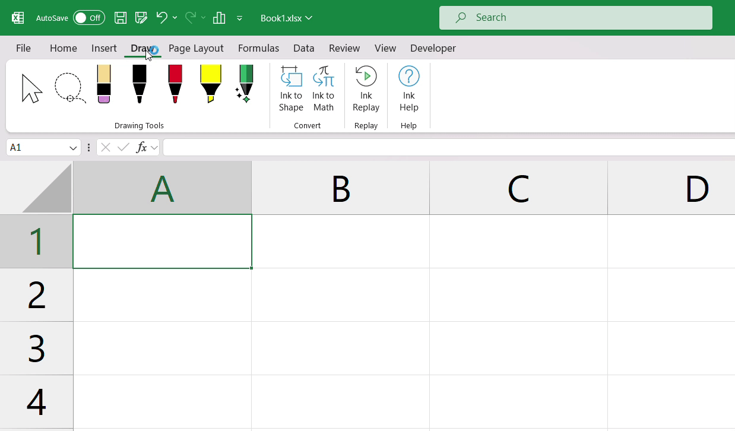Open Customize Quick Access Toolbar dropdown
The height and width of the screenshot is (431, 735).
[x=239, y=18]
